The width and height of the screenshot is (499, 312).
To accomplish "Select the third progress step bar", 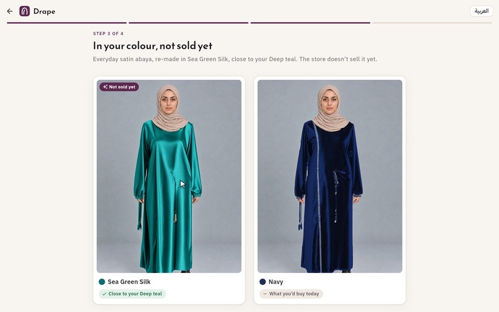I will pyautogui.click(x=310, y=23).
